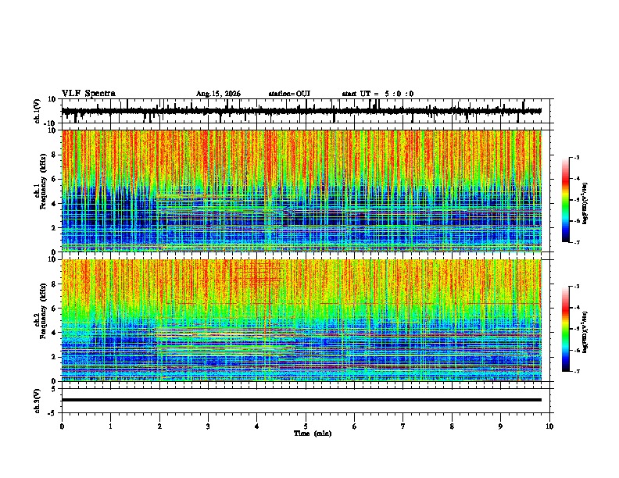The height and width of the screenshot is (478, 619).
Task: Click time axis tick label "1"
Action: pos(110,426)
